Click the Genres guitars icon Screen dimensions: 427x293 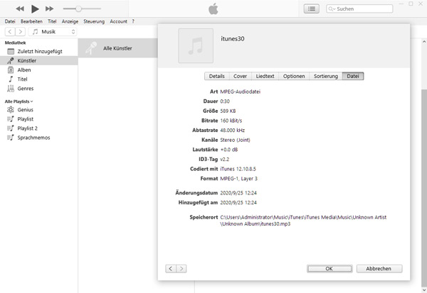11,88
